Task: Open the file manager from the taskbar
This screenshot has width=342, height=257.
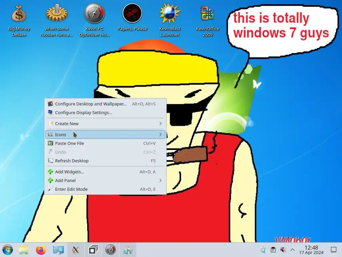Action: [24, 250]
